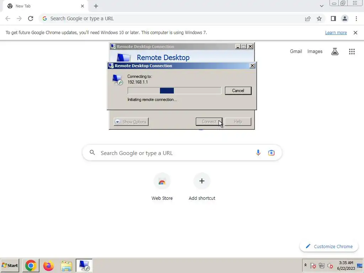Click the Remote Desktop computer icon in dialog
The image size is (364, 273).
(x=117, y=80)
